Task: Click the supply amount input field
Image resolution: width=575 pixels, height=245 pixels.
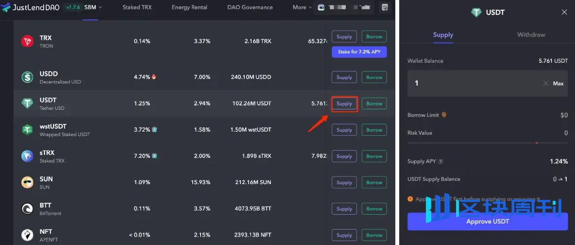Action: point(488,84)
